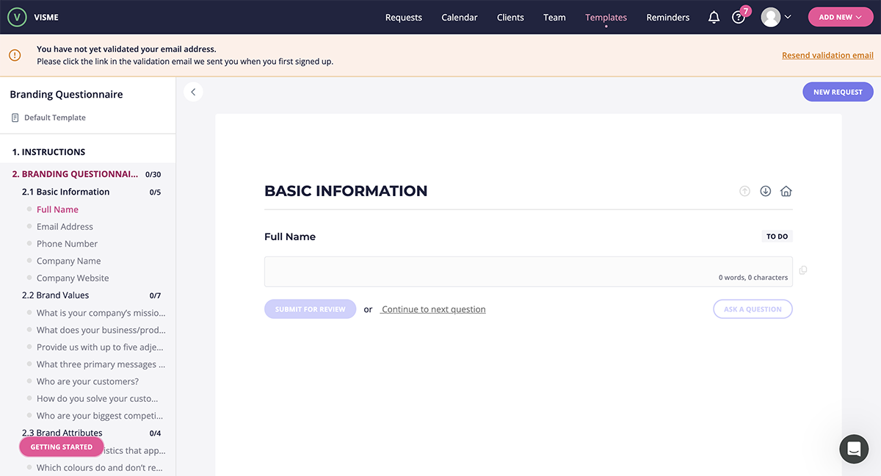Open the notifications bell

(713, 16)
